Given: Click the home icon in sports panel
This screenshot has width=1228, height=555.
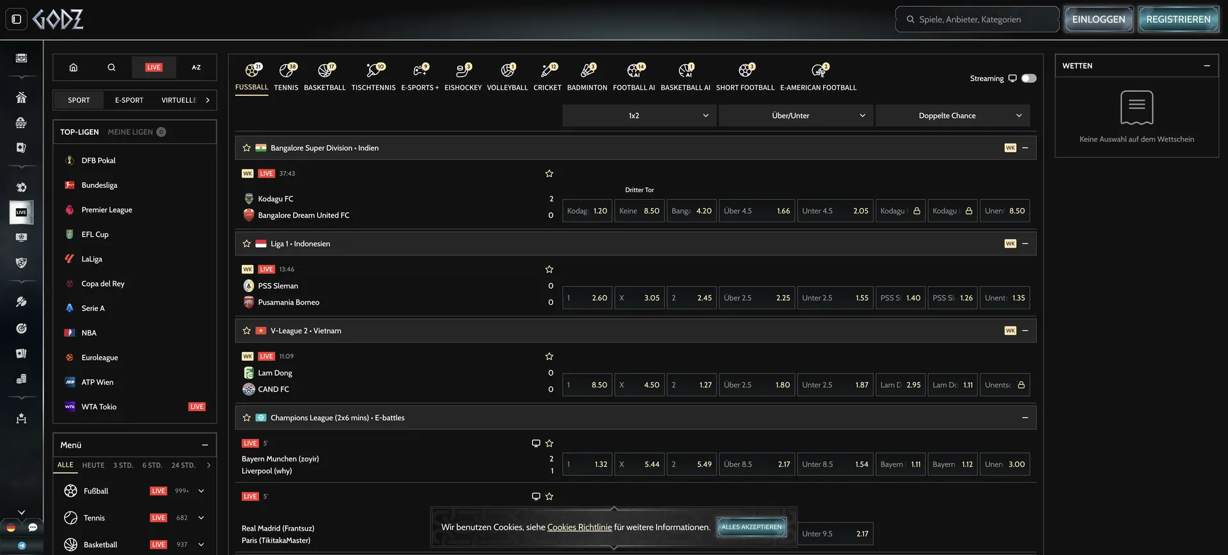Looking at the screenshot, I should tap(74, 67).
